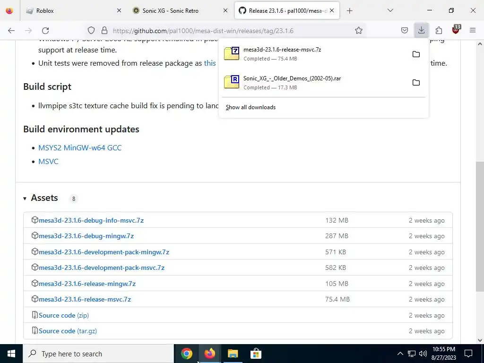This screenshot has height=363, width=484.
Task: Download Source code (zip)
Action: (x=64, y=315)
